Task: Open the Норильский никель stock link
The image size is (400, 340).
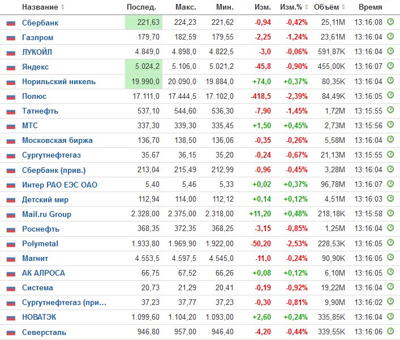Action: pyautogui.click(x=59, y=82)
